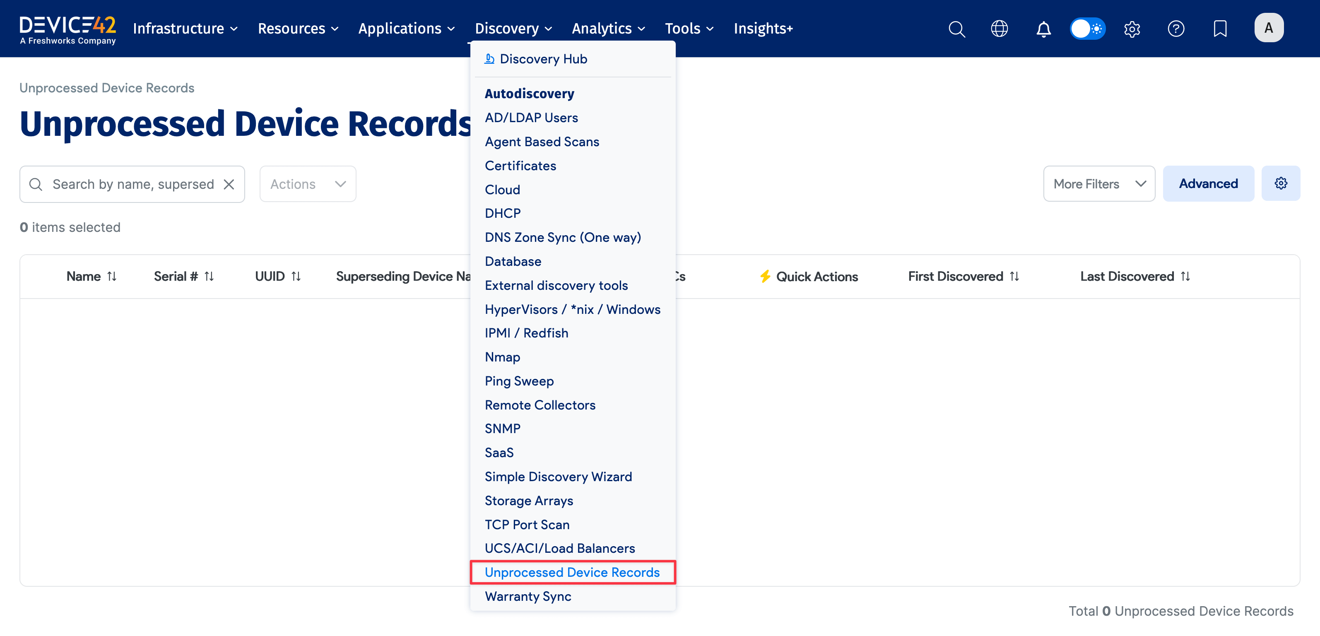1320x636 pixels.
Task: Clear the search box with the X icon
Action: coord(229,184)
